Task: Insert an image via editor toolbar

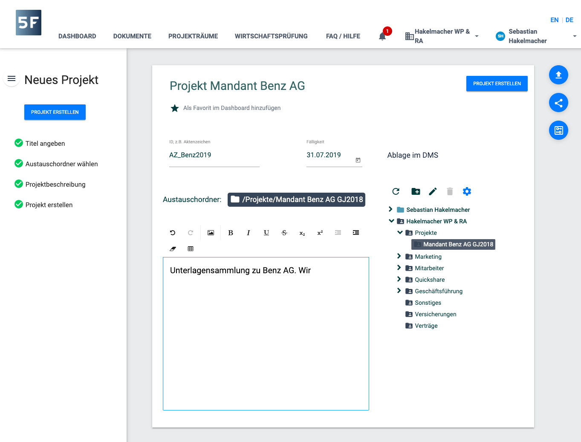Action: [211, 233]
